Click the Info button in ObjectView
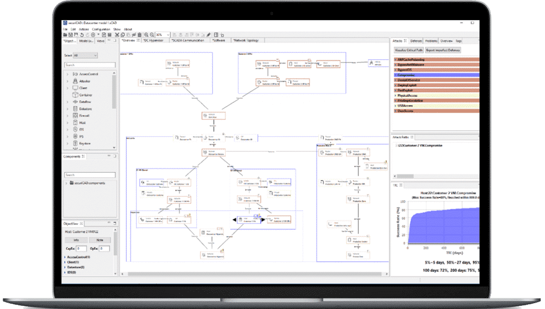The height and width of the screenshot is (309, 545). tap(76, 240)
